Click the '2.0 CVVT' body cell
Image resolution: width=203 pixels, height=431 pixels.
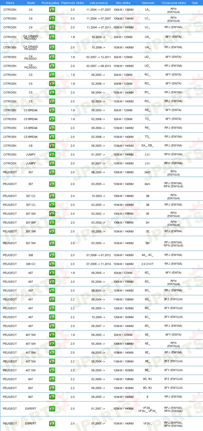point(147,264)
